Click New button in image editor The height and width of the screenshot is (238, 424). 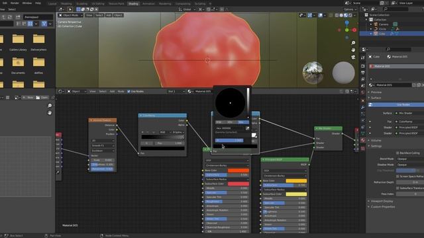point(28,97)
